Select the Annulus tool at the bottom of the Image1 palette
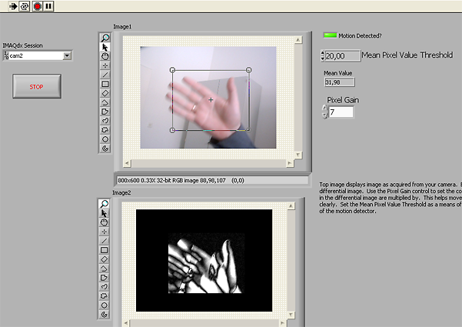The height and width of the screenshot is (327, 462). tap(105, 148)
